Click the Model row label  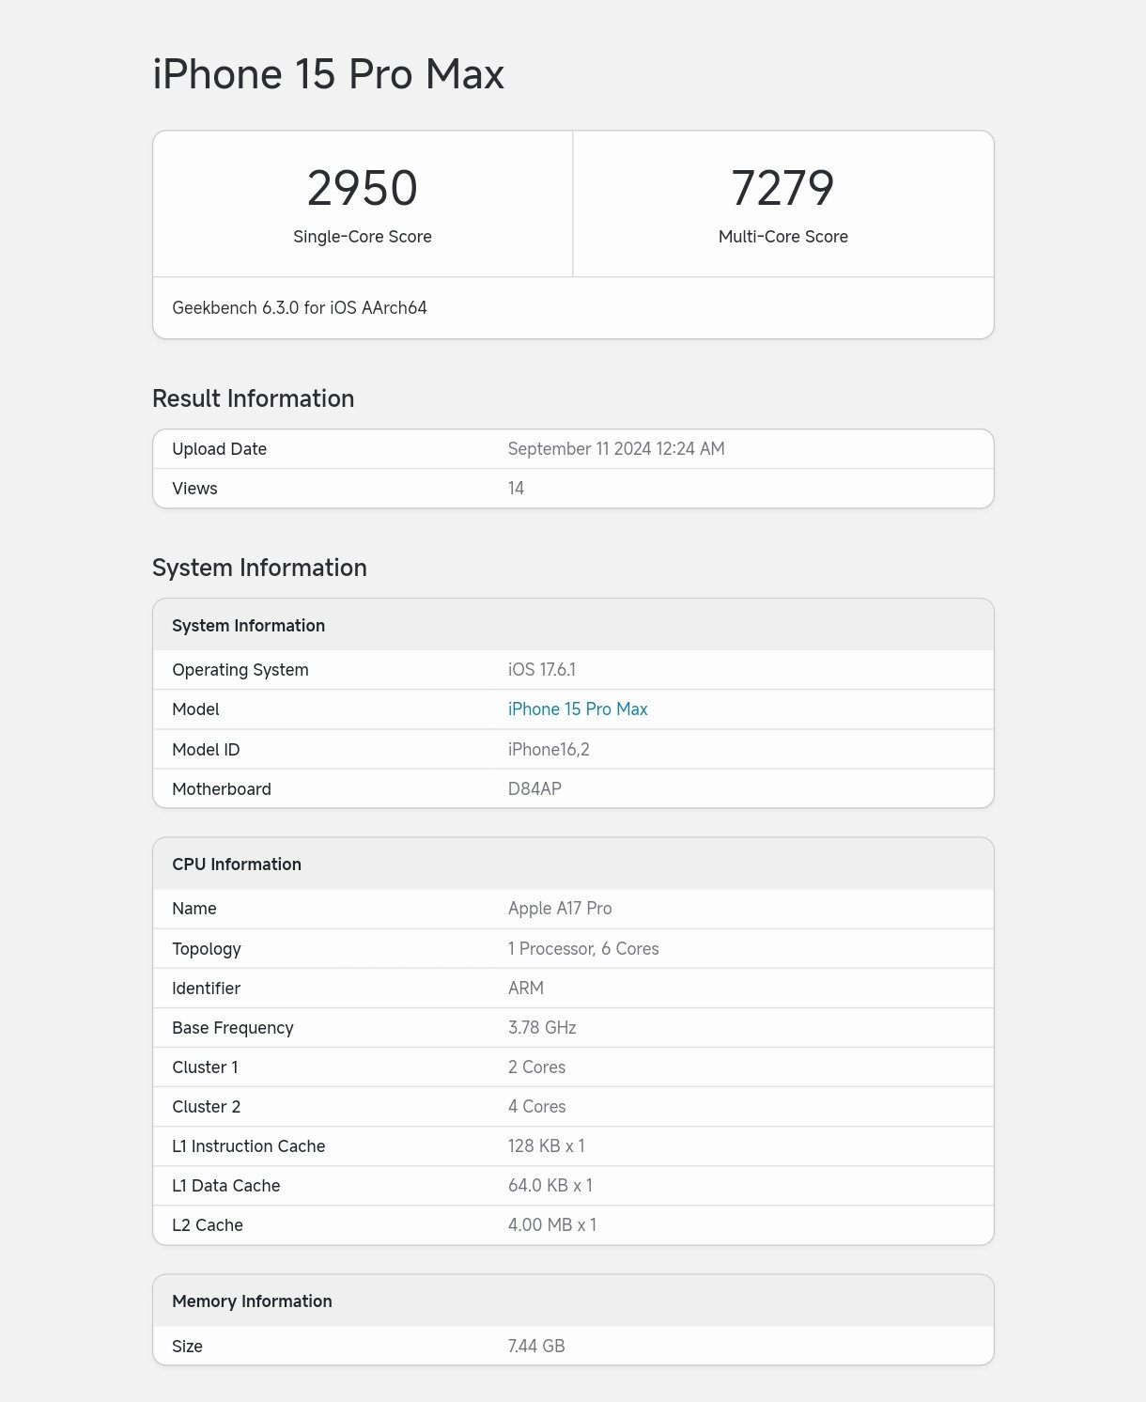[x=195, y=709]
